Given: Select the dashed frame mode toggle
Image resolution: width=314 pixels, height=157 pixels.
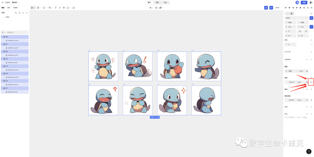Looking at the screenshot, I should coord(287,14).
